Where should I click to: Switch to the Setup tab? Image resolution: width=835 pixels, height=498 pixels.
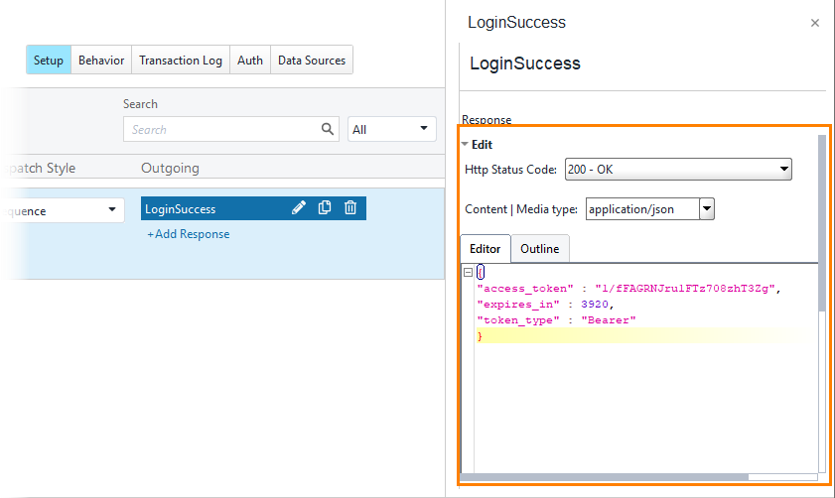pyautogui.click(x=49, y=61)
